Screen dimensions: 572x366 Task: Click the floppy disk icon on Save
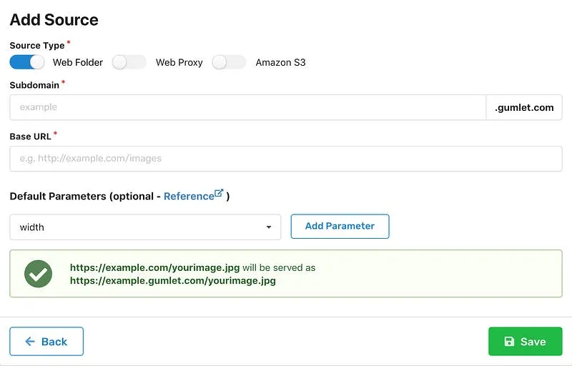pyautogui.click(x=509, y=342)
